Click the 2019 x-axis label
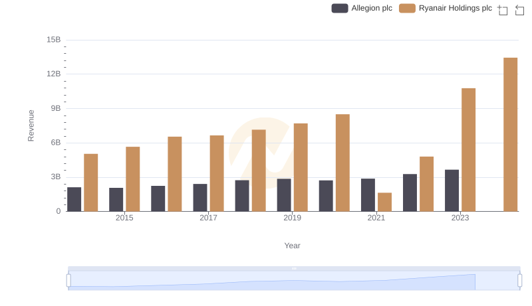 (x=292, y=218)
